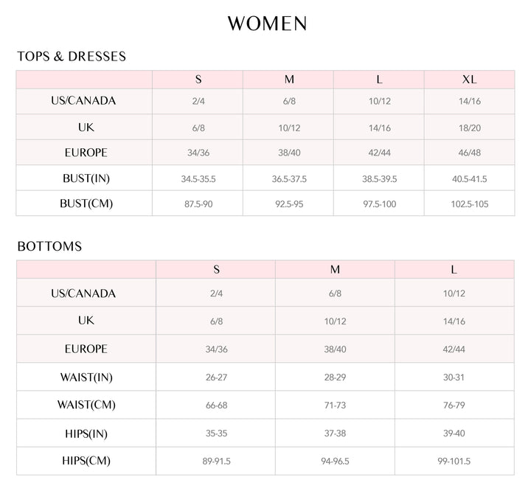Click the BUST(CM) row label
The image size is (531, 491).
click(86, 203)
